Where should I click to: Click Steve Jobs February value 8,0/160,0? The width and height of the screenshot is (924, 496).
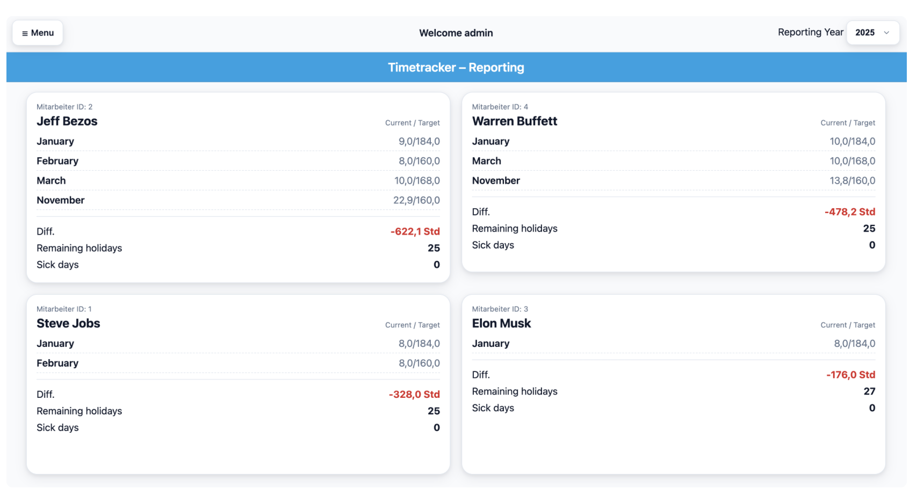419,363
